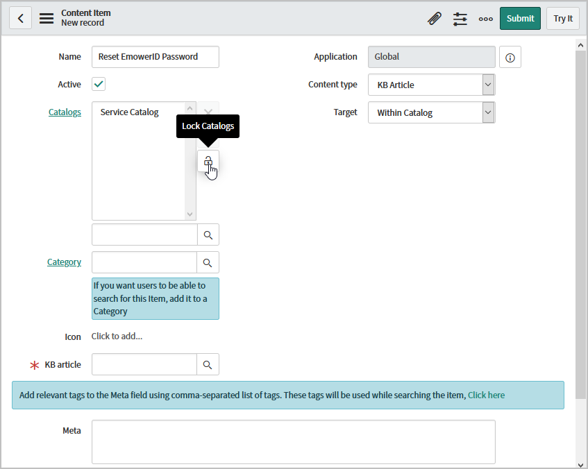Click the Lock Catalogs padlock icon
The width and height of the screenshot is (588, 469).
208,162
